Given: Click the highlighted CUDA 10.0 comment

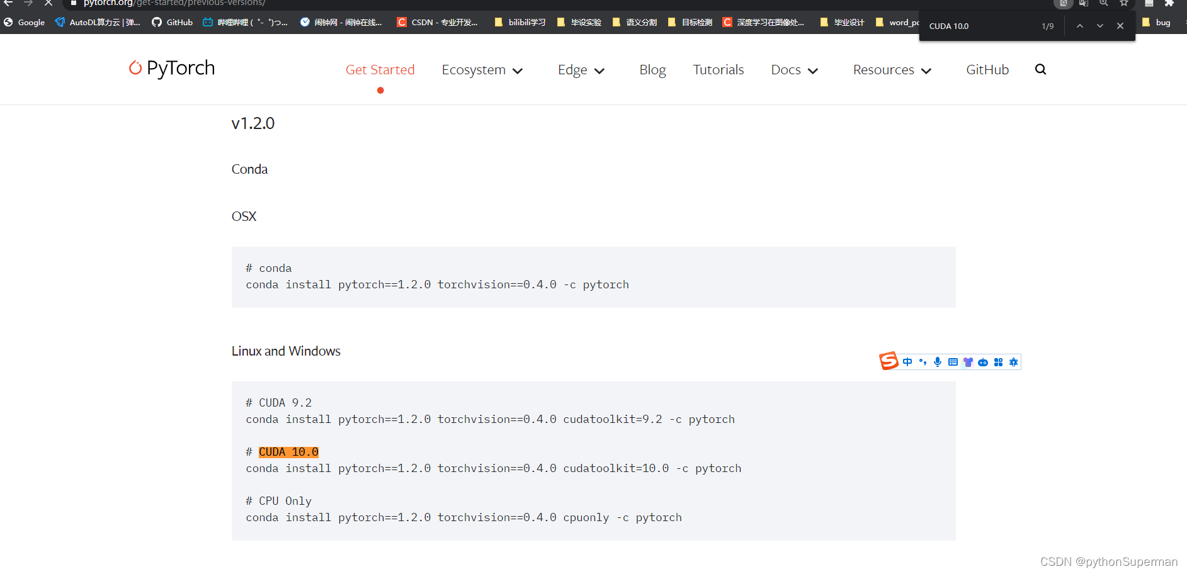Looking at the screenshot, I should [x=288, y=452].
